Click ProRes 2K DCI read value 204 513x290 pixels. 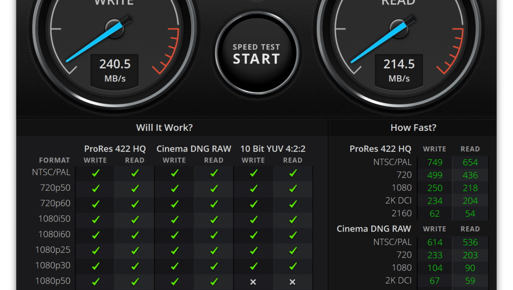coord(470,201)
